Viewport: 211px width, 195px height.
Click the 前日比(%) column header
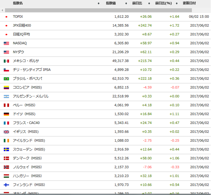[x=163, y=3]
